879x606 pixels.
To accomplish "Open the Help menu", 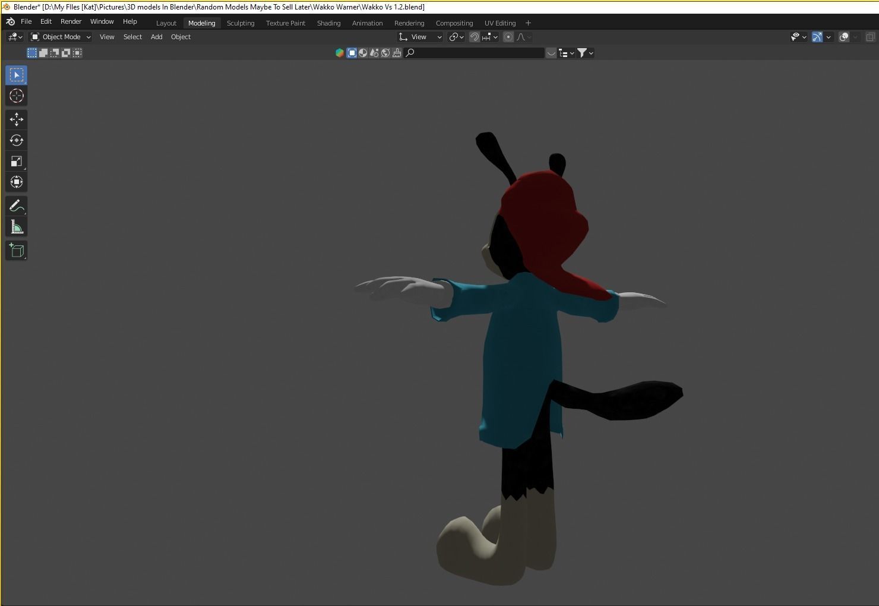I will 129,21.
